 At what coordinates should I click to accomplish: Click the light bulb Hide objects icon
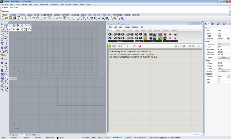(84, 18)
